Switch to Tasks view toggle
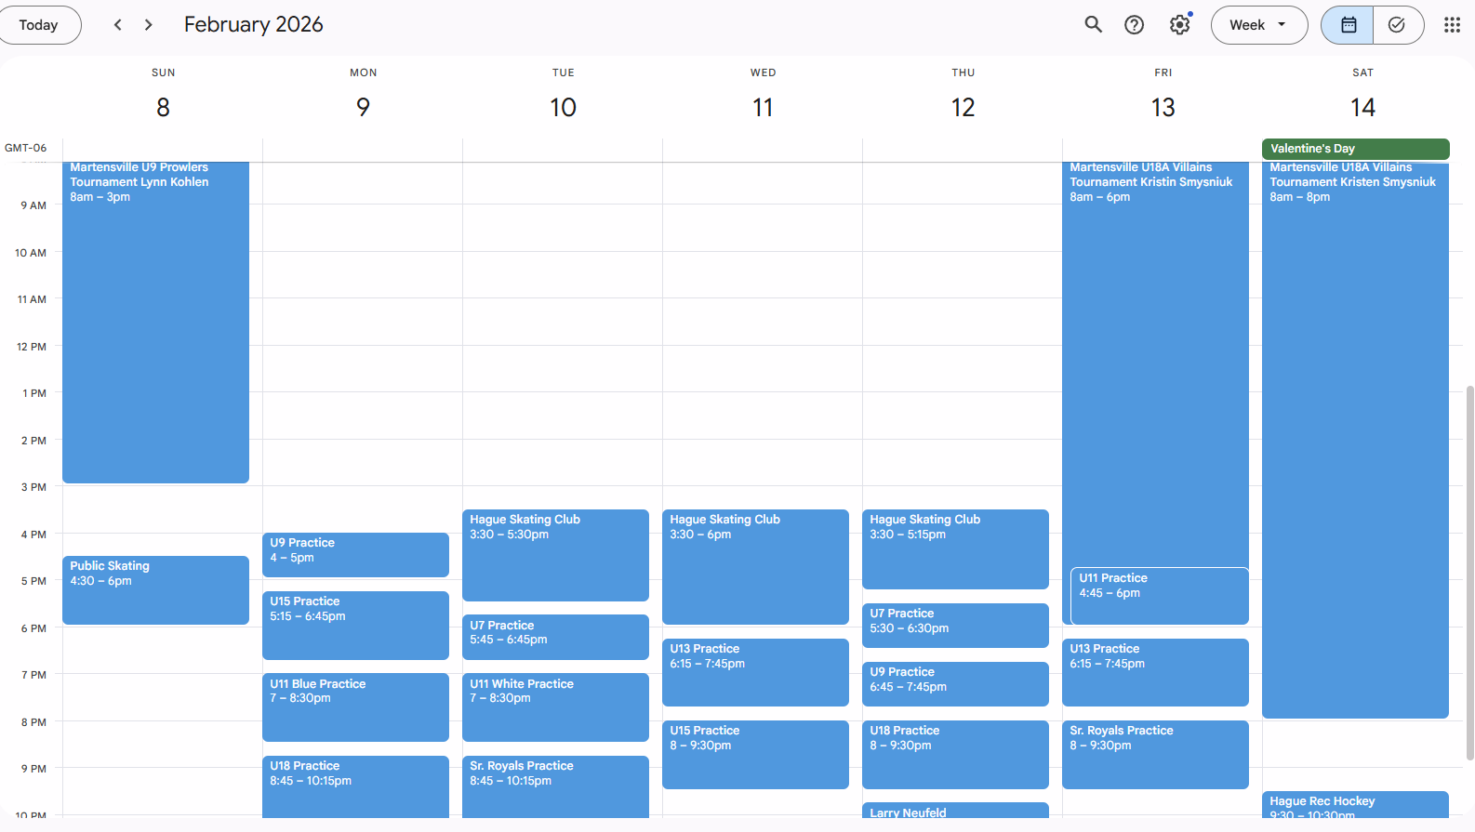The image size is (1475, 832). coord(1397,25)
